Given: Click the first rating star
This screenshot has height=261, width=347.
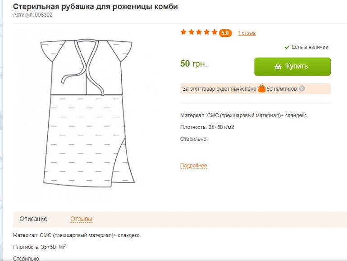Looking at the screenshot, I should (183, 32).
